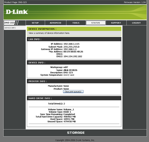Switch to the ADVANCED tab
Screen dimensions: 149x142
pos(56,23)
